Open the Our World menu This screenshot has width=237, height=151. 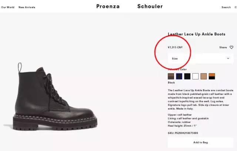[x=8, y=7]
